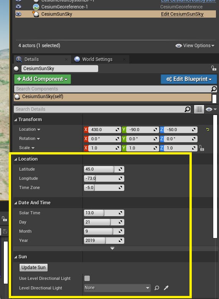Click the details panel vertical scrollbar
This screenshot has height=299, width=219.
(215, 176)
